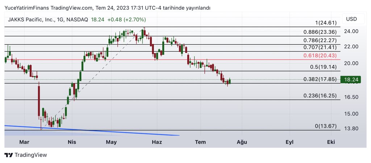Click the Nis label on the time axis
371x163 pixels.
72,142
